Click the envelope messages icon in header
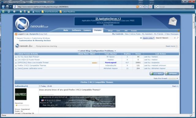196x118 pixels. click(x=173, y=21)
